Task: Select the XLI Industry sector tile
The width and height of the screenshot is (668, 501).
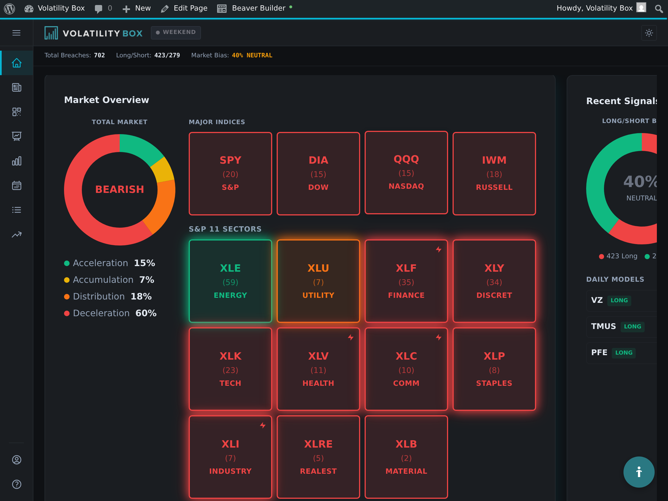Action: 230,457
